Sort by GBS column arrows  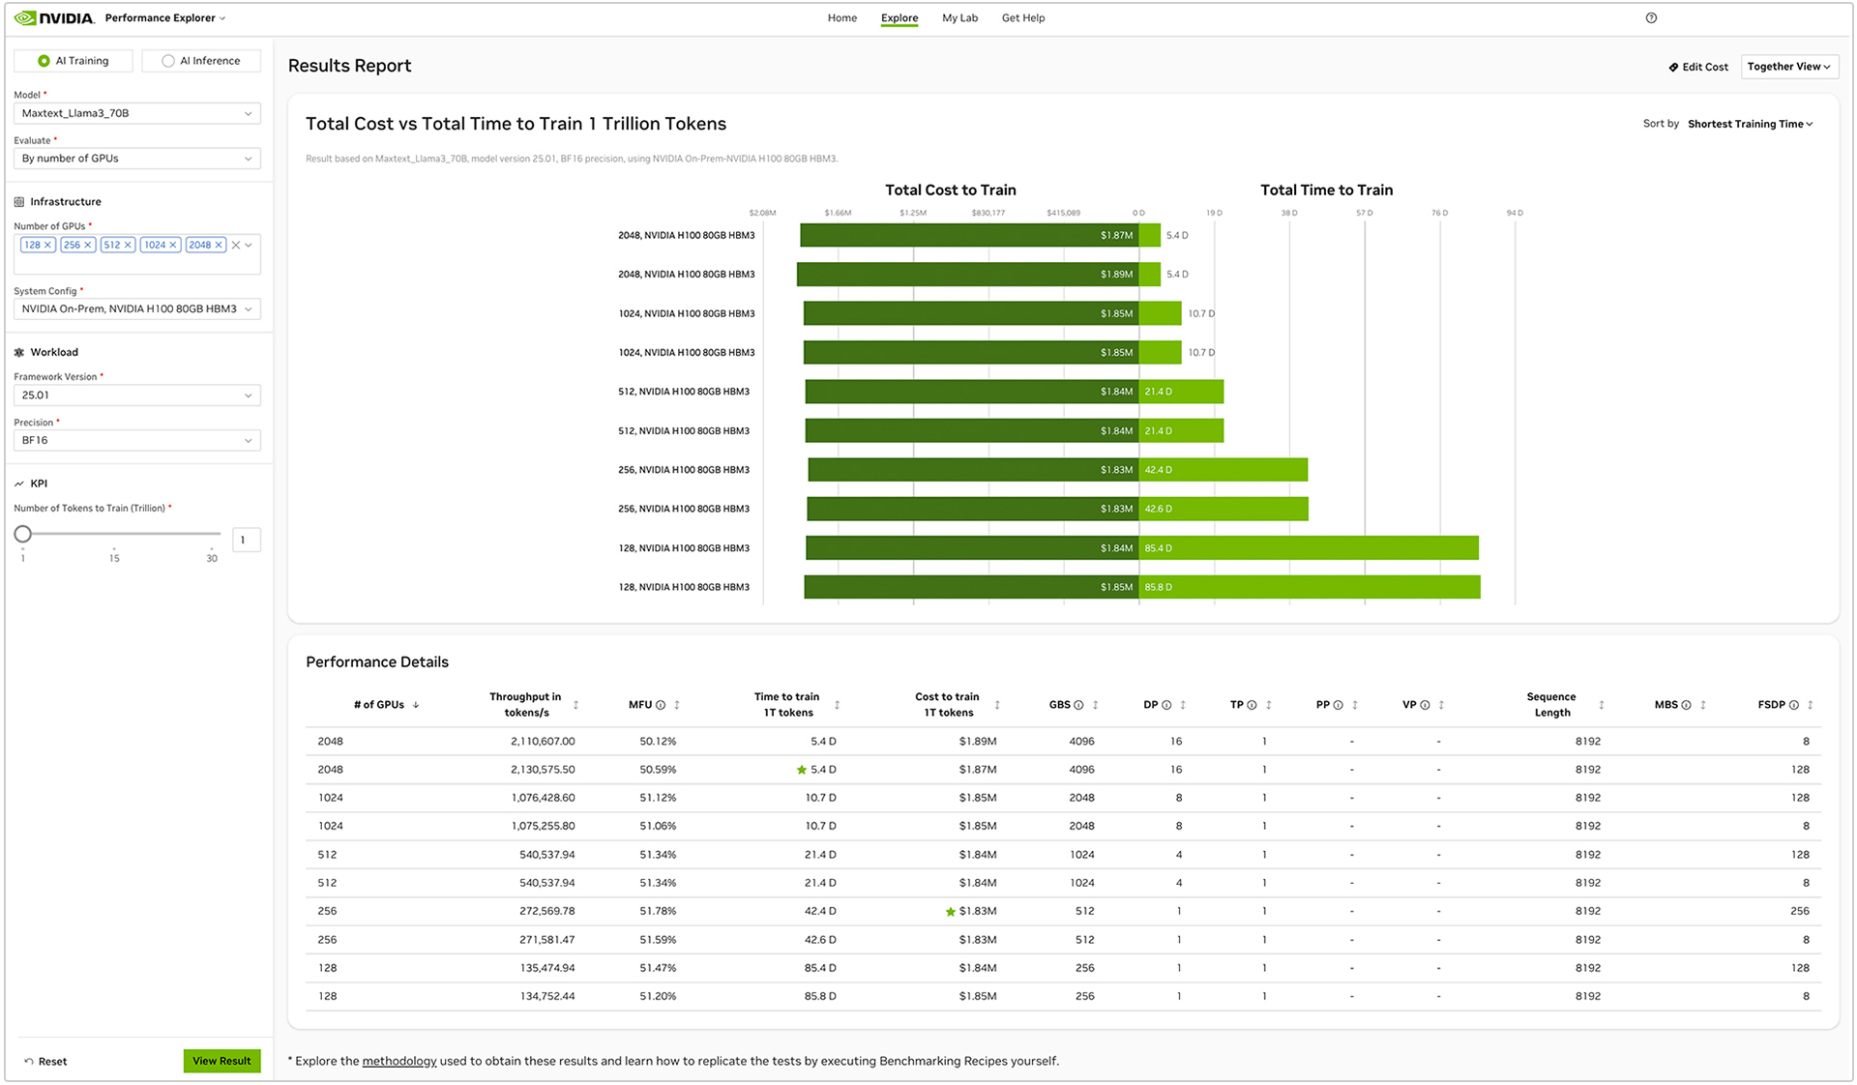[1096, 705]
